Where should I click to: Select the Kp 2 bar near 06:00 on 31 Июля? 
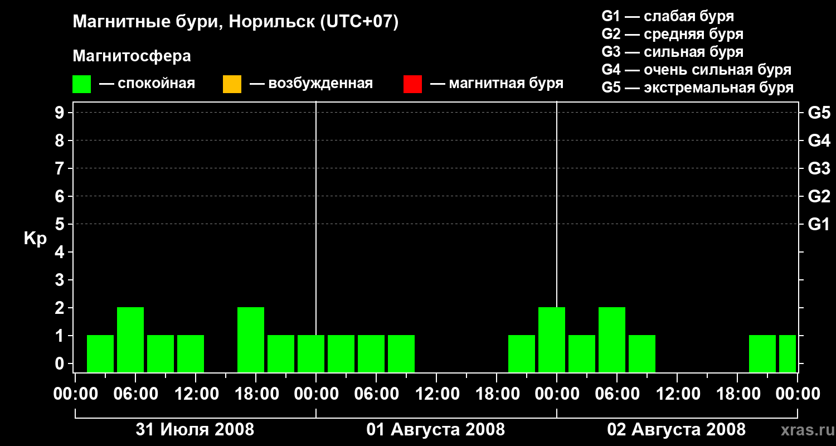130,340
